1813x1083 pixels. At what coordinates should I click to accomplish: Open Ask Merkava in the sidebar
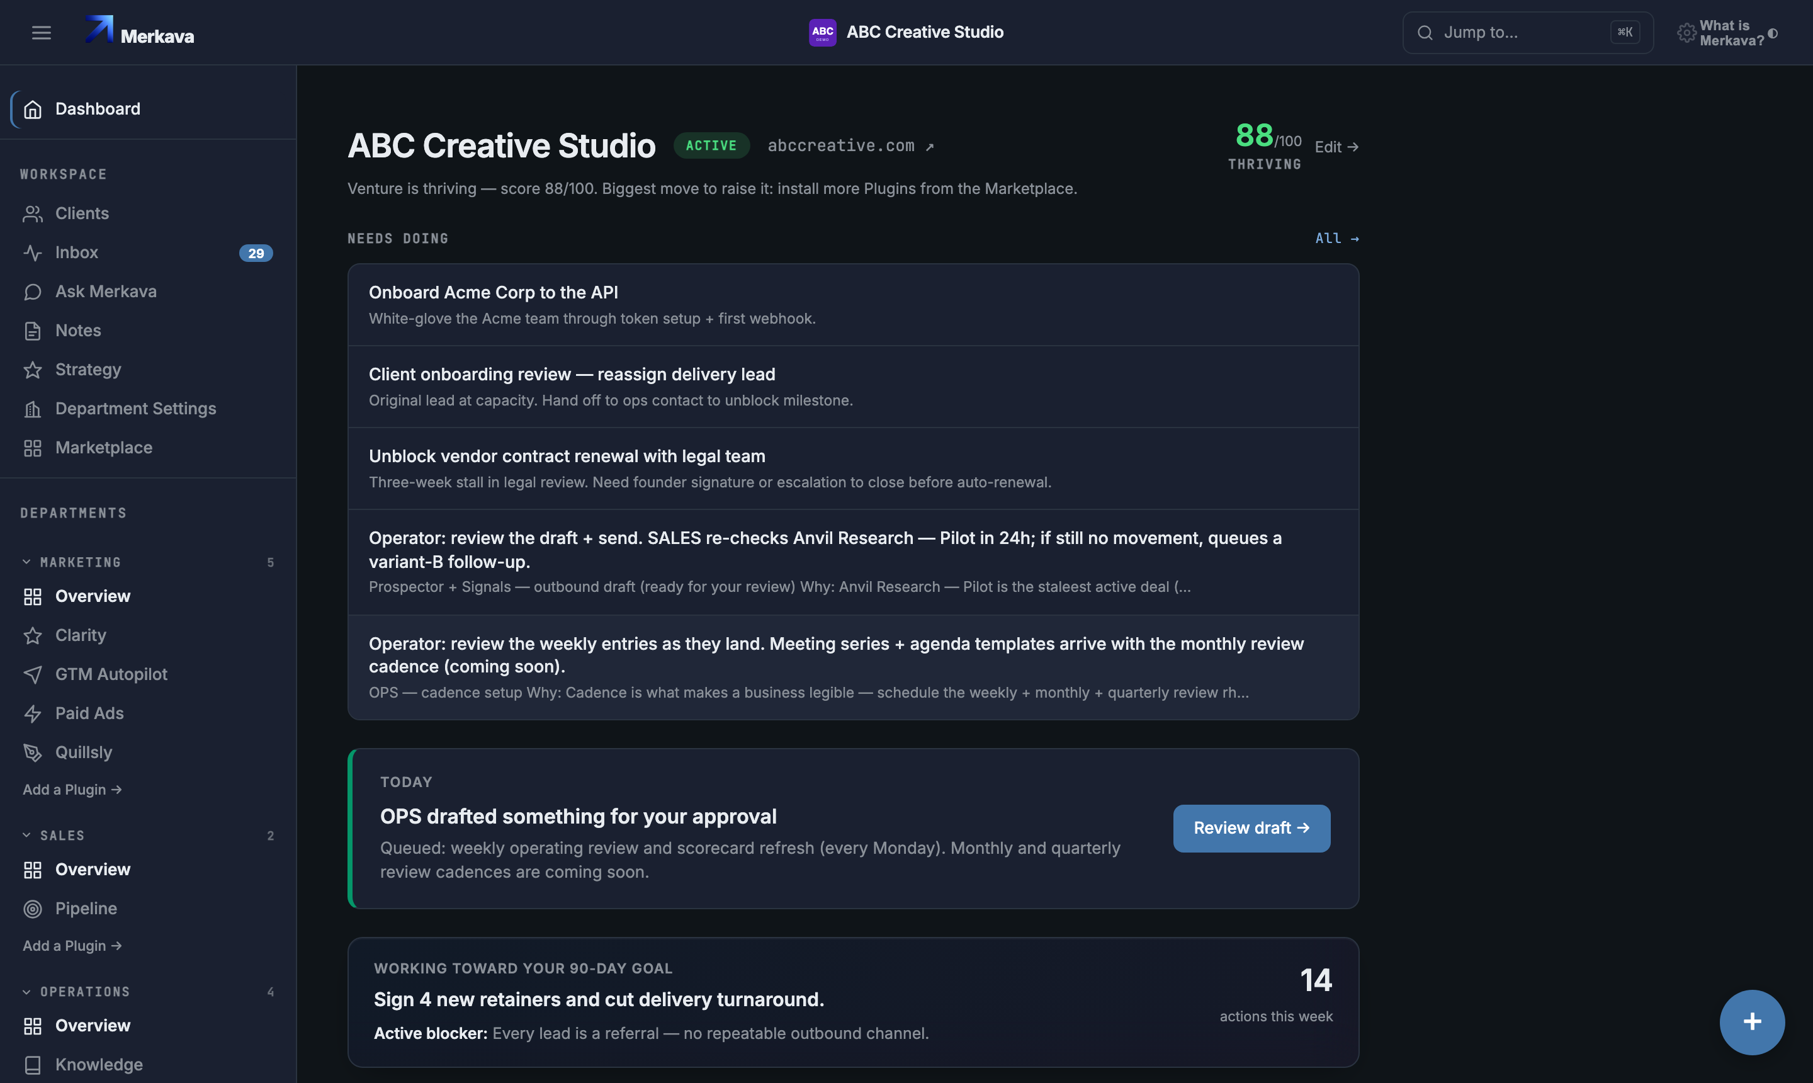click(x=147, y=291)
